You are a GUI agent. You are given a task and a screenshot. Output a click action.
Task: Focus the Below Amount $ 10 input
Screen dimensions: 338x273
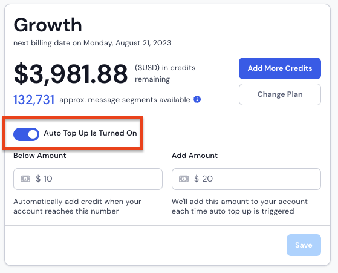tap(88, 179)
